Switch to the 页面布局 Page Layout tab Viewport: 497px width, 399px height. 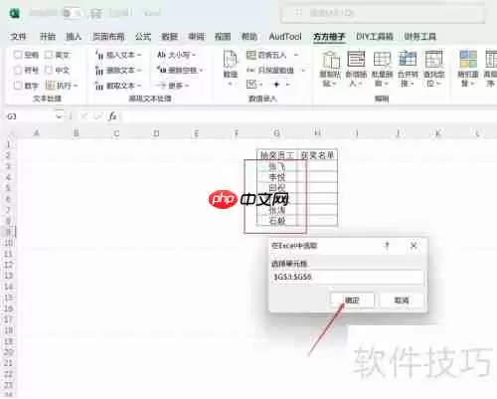(x=108, y=36)
